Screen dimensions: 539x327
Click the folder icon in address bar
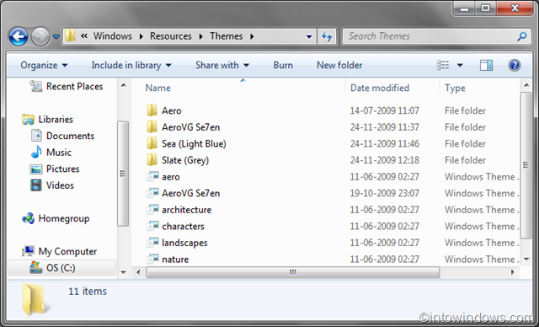tap(71, 35)
